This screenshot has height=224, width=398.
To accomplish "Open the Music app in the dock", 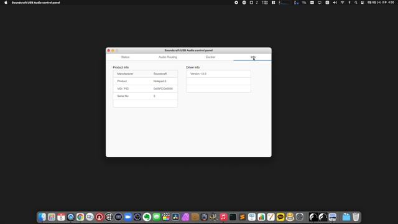I will click(x=223, y=217).
